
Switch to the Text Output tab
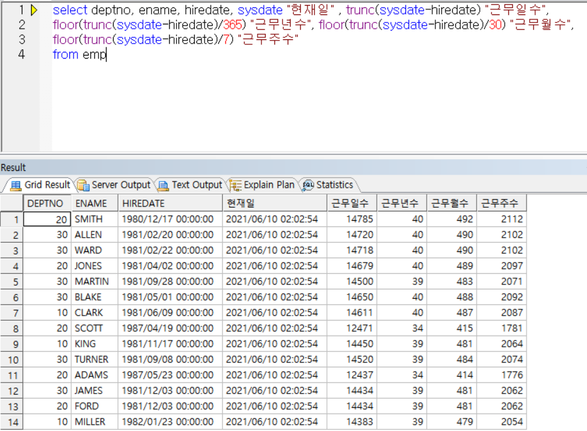tap(190, 185)
